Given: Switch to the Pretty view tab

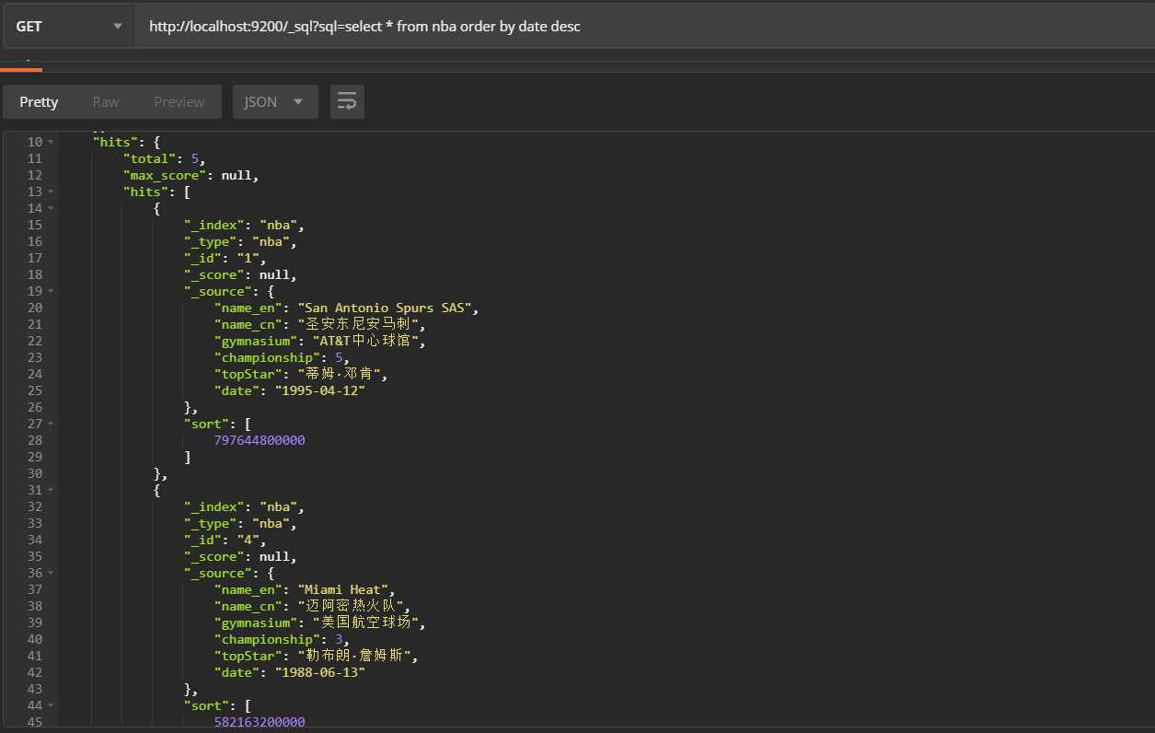Looking at the screenshot, I should (x=39, y=102).
